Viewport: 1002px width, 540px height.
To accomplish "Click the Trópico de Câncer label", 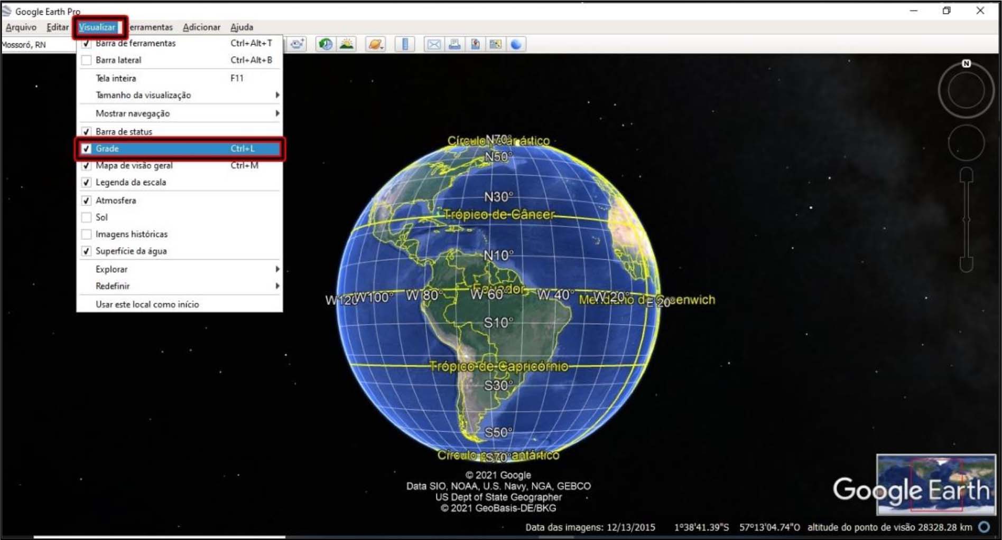I will tap(499, 214).
